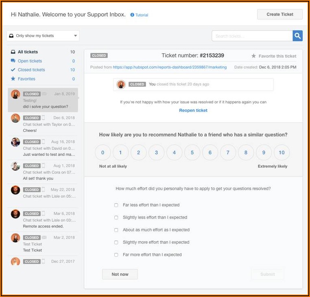
Task: Open the chat ticket with David
Action: [43, 148]
